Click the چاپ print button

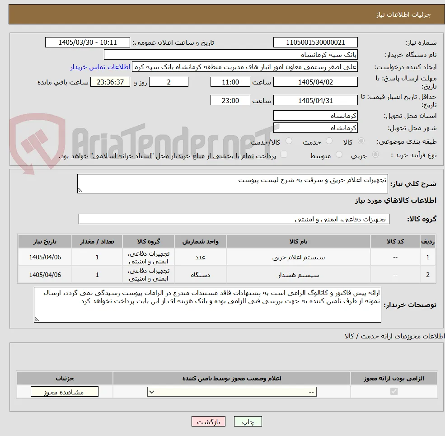click(248, 422)
